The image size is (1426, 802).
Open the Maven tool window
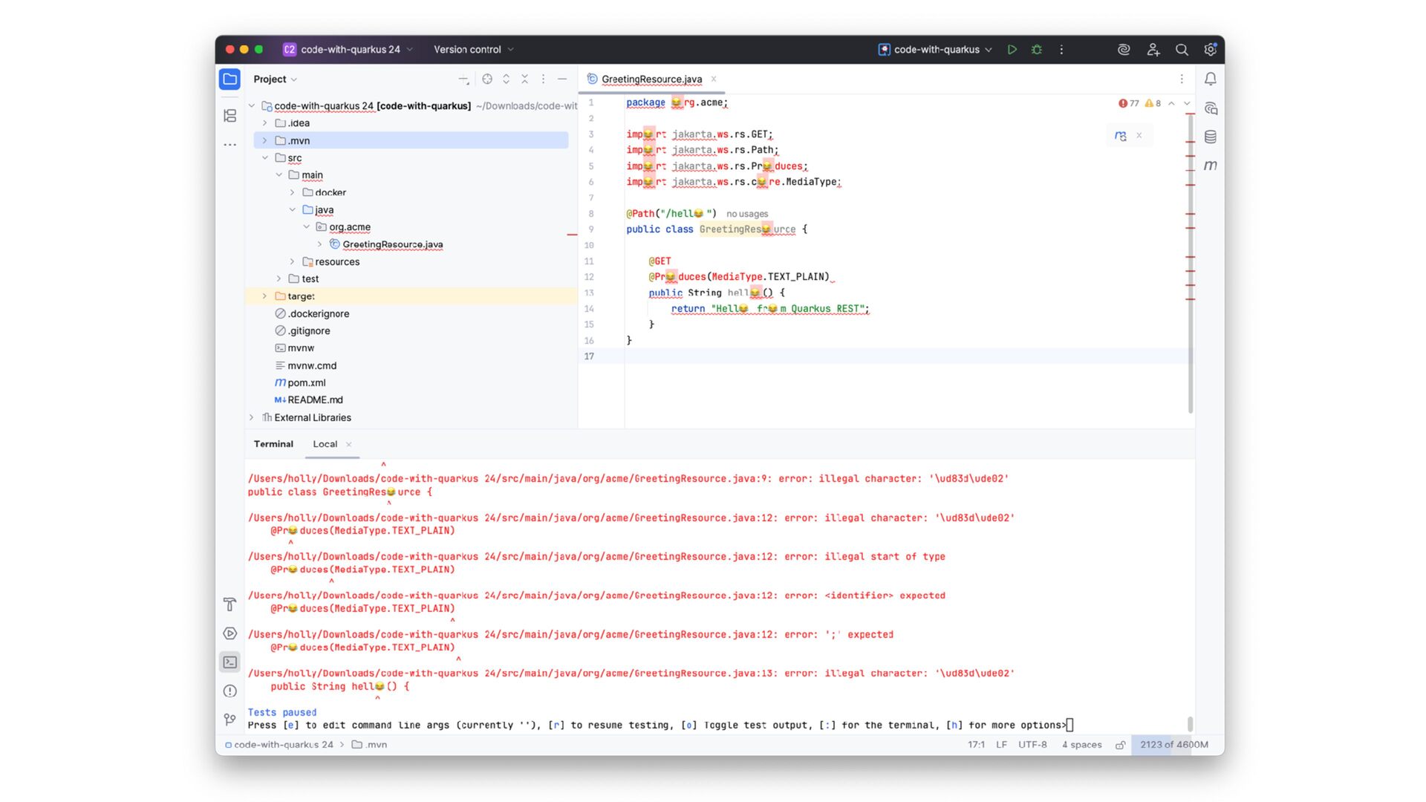(1211, 166)
